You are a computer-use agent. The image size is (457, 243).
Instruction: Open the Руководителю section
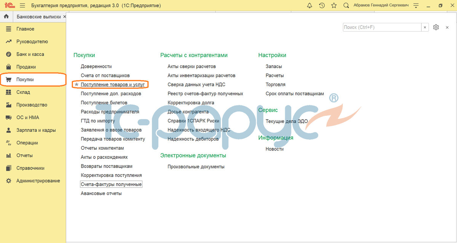[x=33, y=42]
